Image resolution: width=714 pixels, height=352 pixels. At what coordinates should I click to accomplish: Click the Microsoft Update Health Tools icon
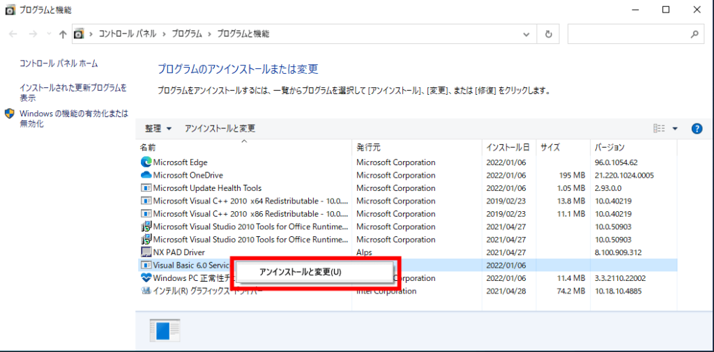point(146,188)
